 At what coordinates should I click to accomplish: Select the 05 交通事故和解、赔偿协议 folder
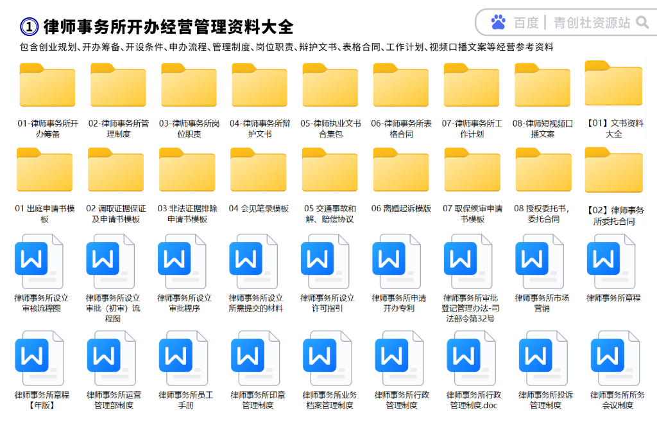coord(330,174)
